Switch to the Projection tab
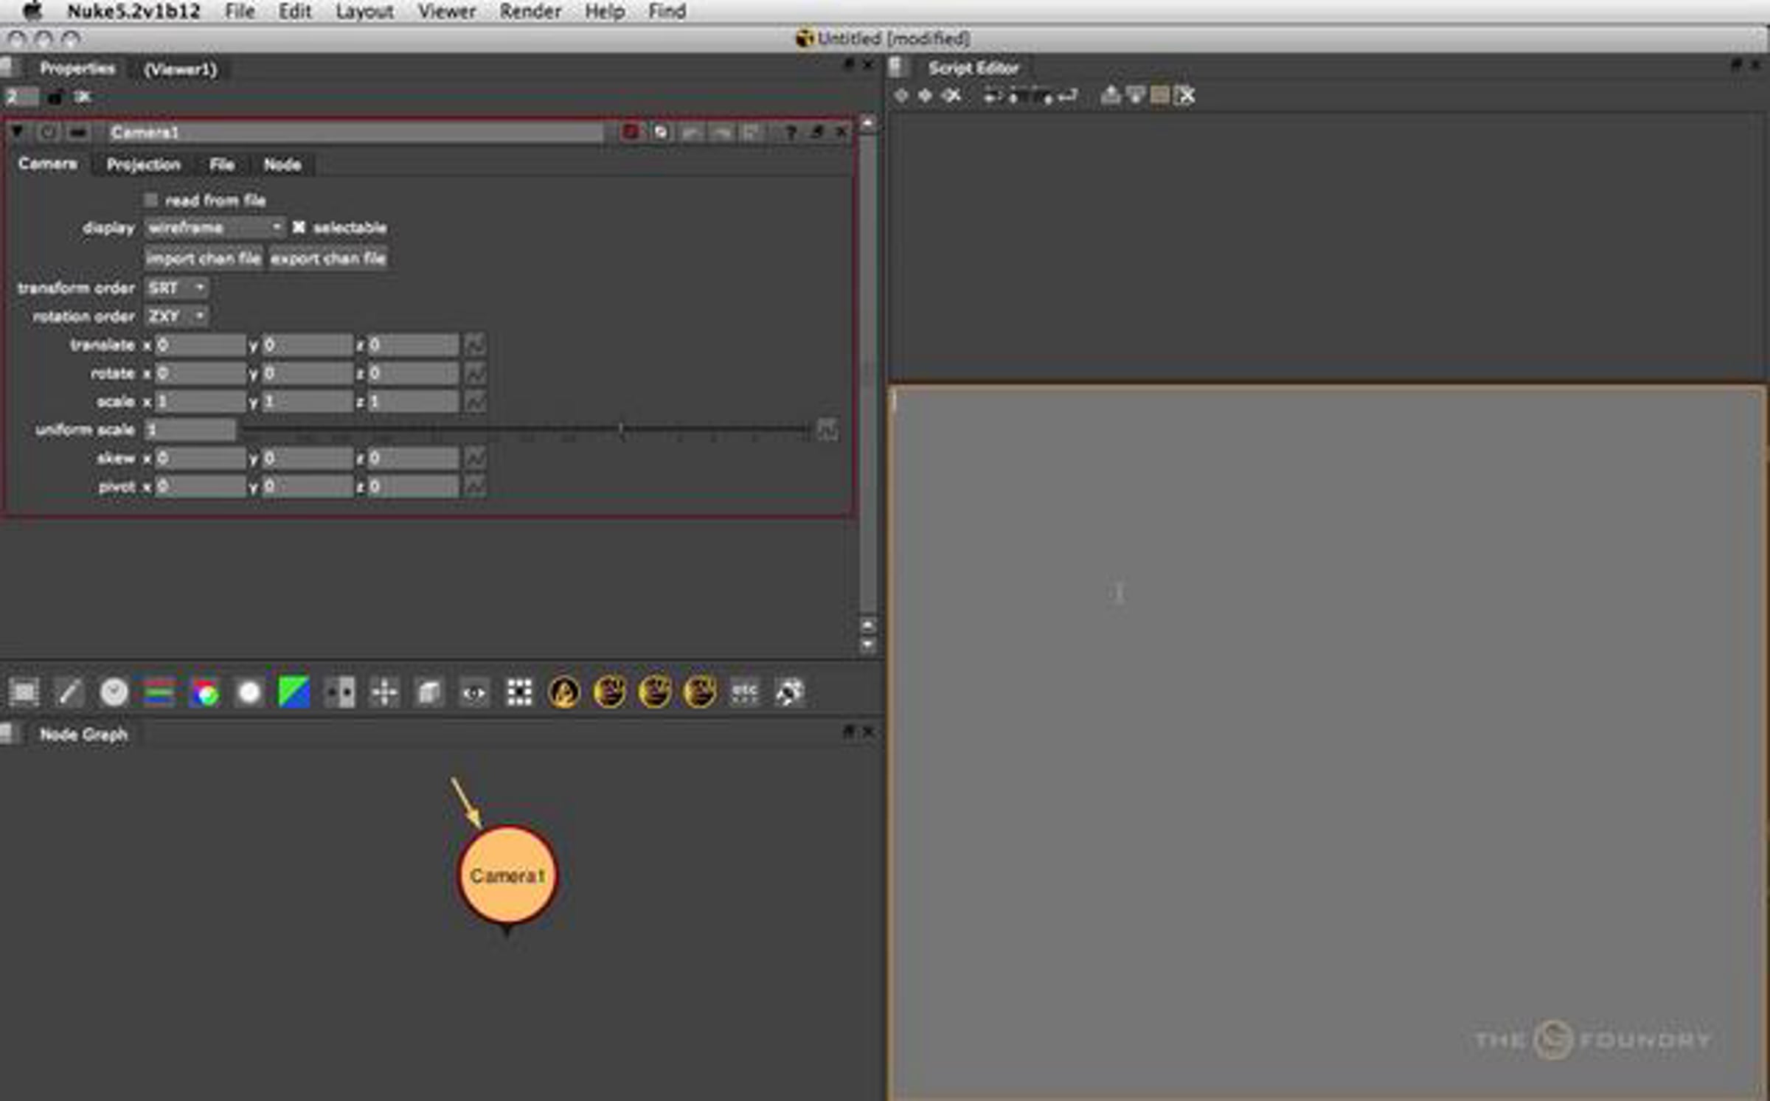 144,165
